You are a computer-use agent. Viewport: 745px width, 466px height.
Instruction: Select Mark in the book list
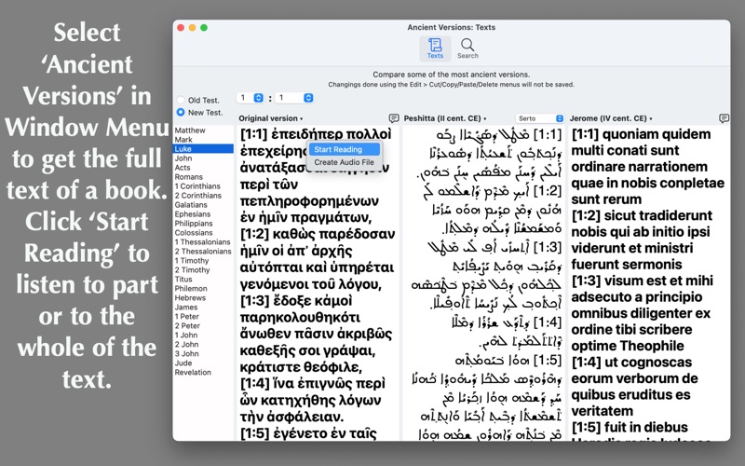pos(203,140)
